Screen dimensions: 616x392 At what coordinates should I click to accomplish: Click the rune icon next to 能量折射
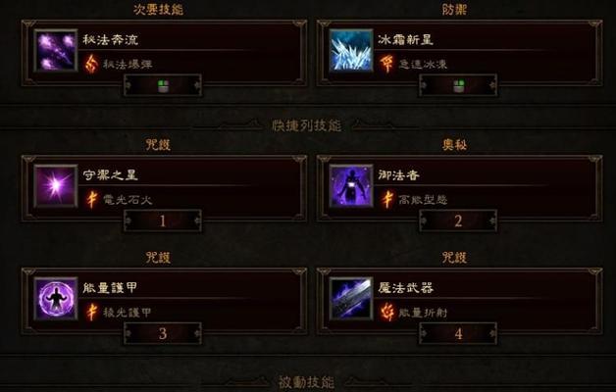point(387,313)
